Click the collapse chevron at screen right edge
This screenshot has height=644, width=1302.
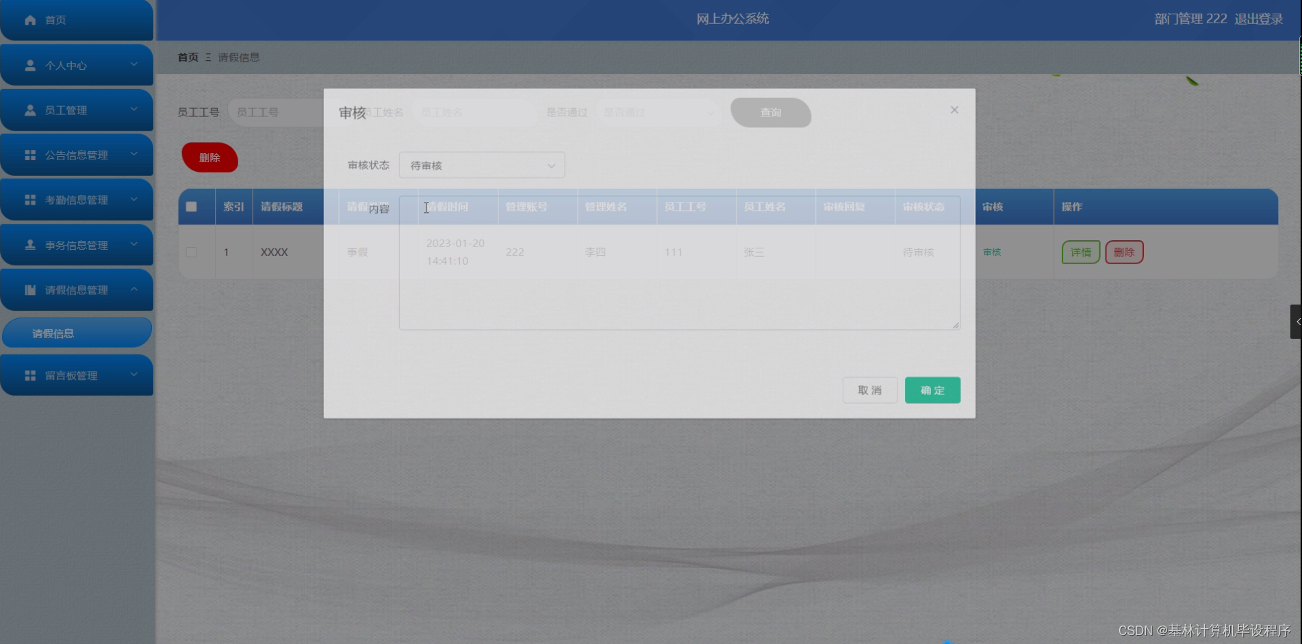click(1296, 322)
